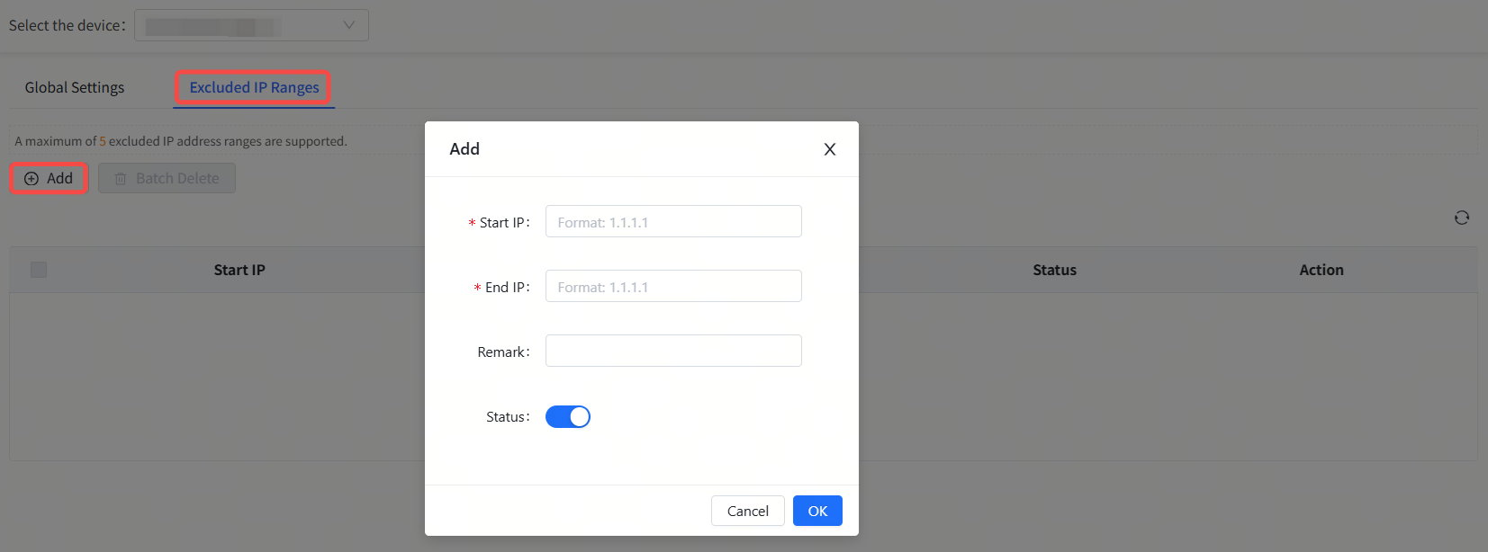
Task: Select the Excluded IP Ranges tab
Action: coord(254,87)
